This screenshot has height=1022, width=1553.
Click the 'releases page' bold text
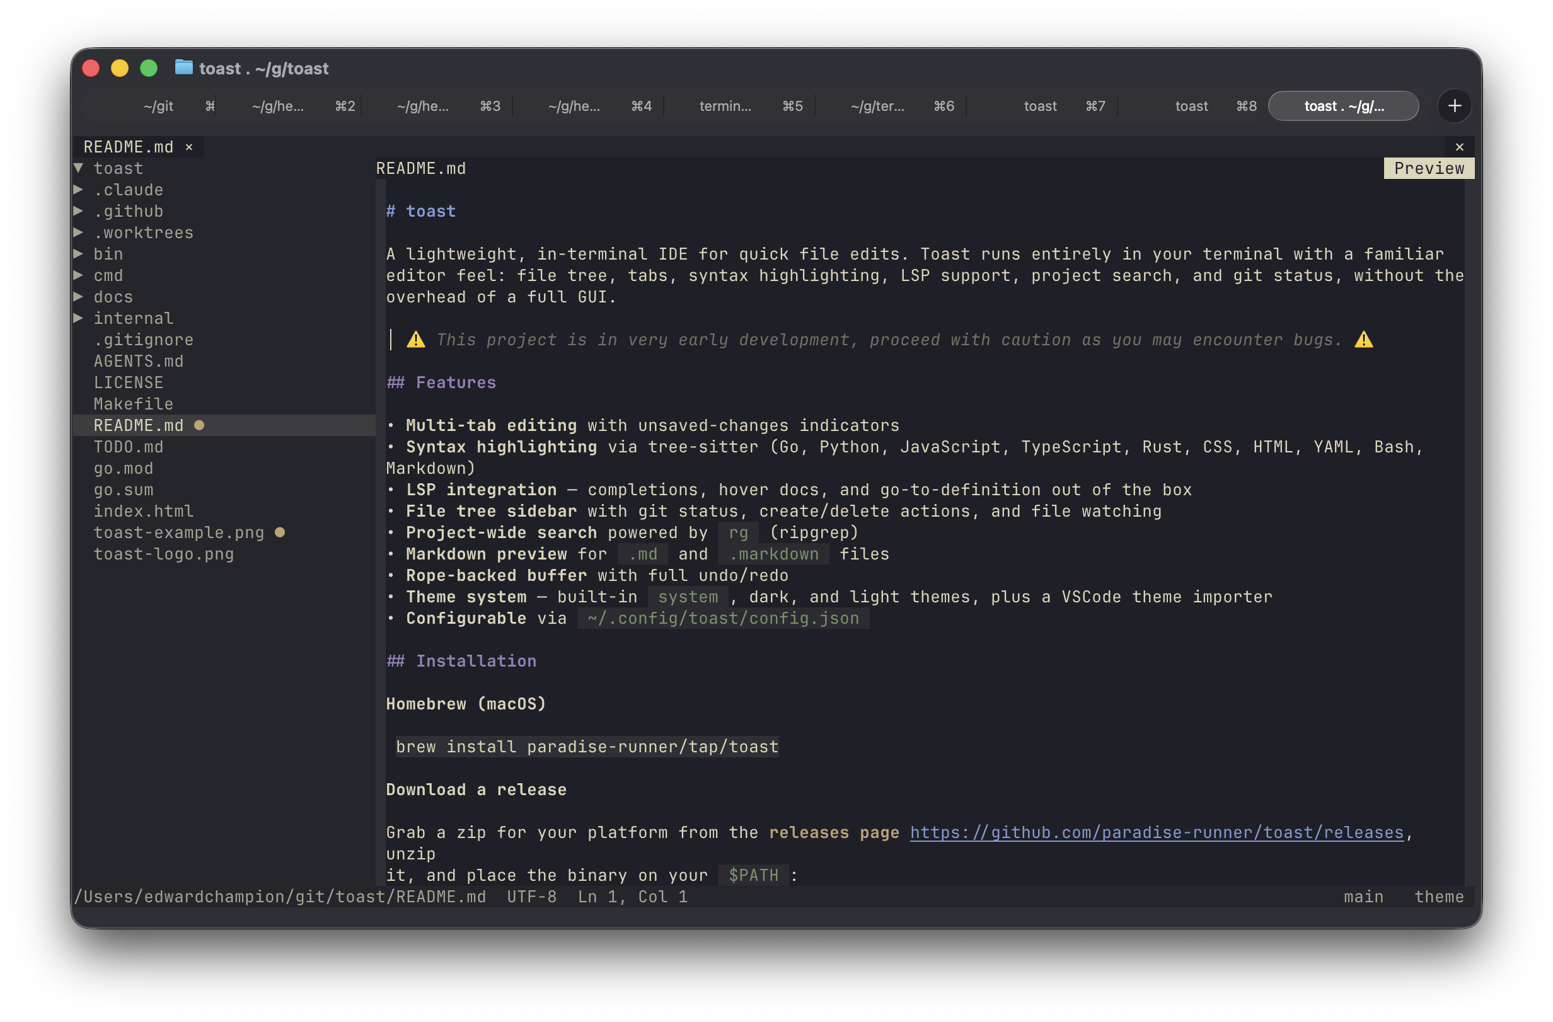834,833
